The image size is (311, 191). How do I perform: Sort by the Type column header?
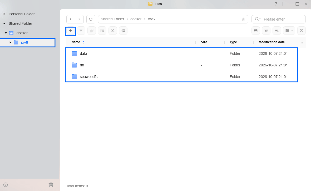[x=233, y=42]
